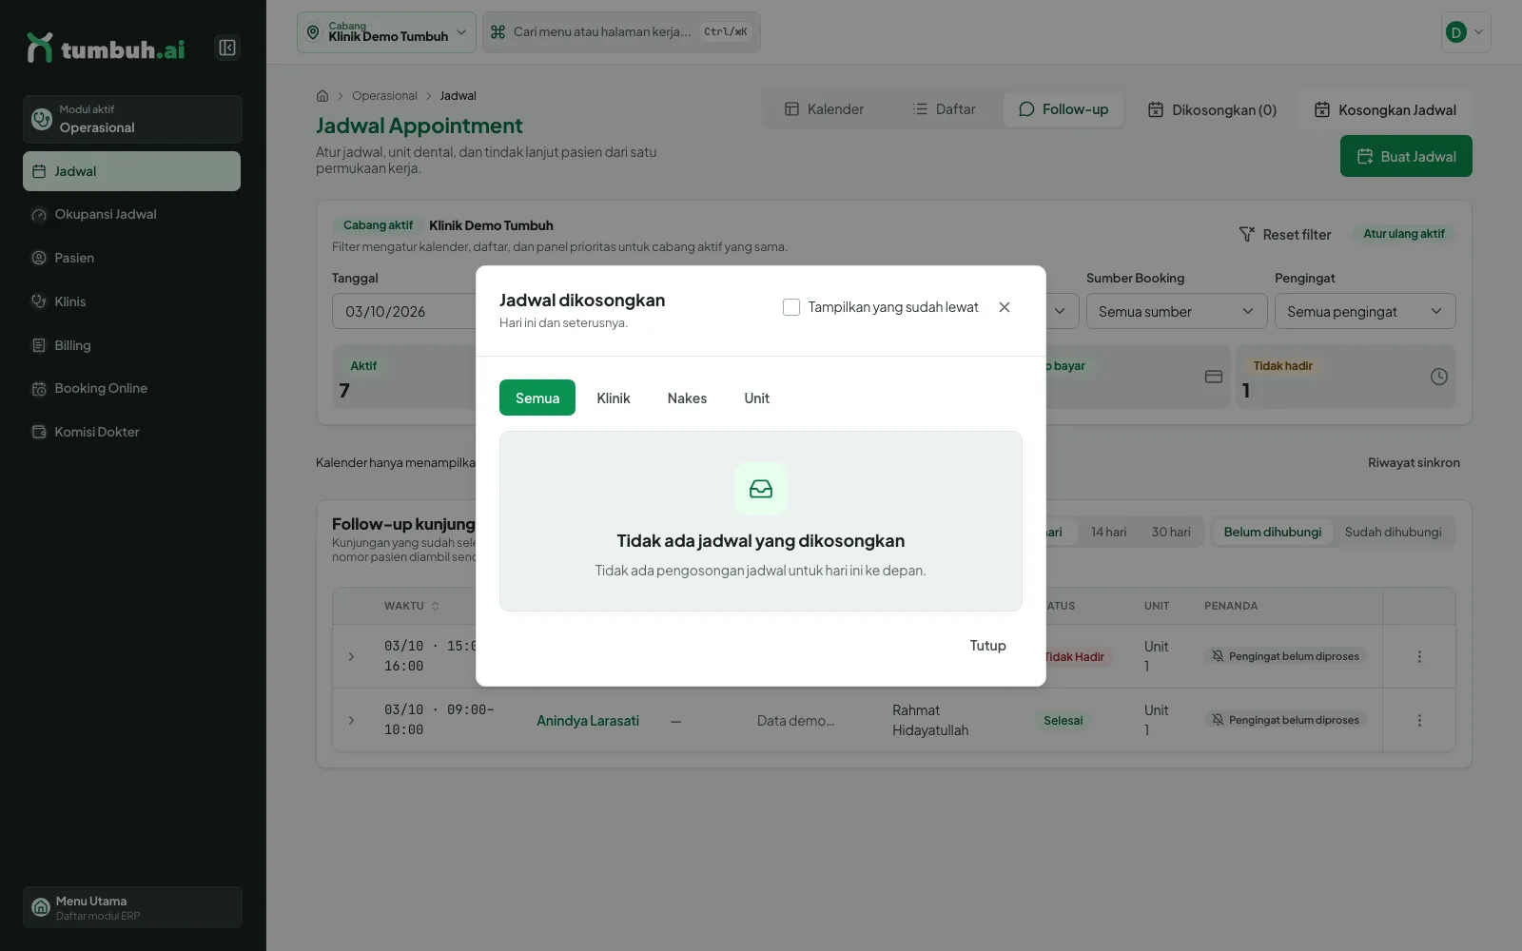
Task: Click the UNIT column header
Action: tap(1157, 606)
